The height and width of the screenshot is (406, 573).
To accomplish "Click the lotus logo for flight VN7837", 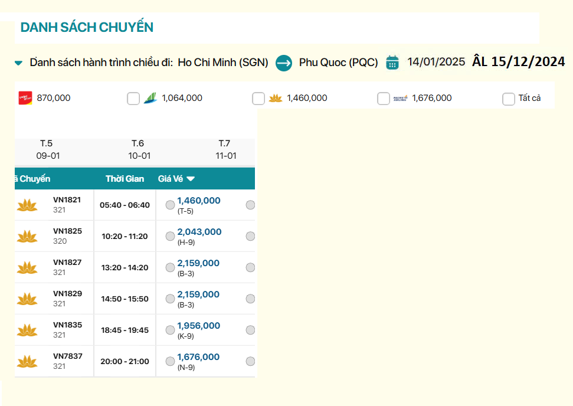I will 27,361.
